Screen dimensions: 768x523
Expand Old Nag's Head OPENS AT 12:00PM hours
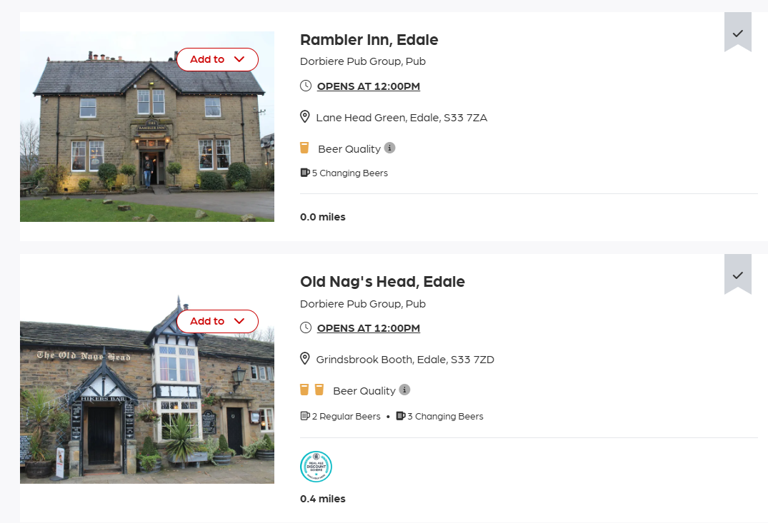click(369, 328)
